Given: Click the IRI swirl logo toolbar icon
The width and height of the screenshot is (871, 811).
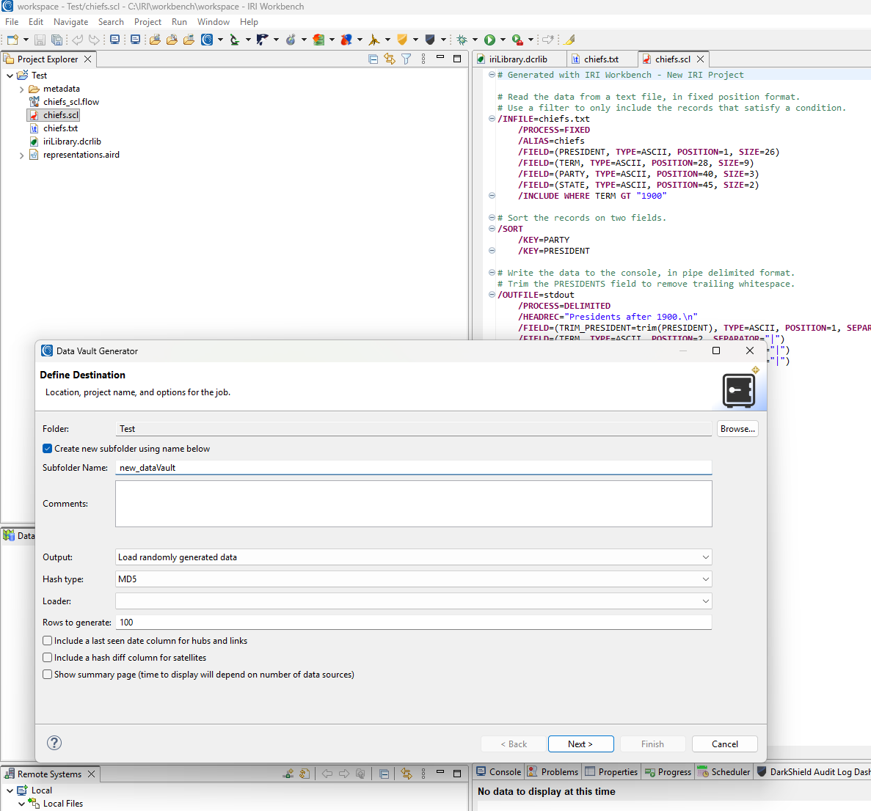Looking at the screenshot, I should (207, 40).
